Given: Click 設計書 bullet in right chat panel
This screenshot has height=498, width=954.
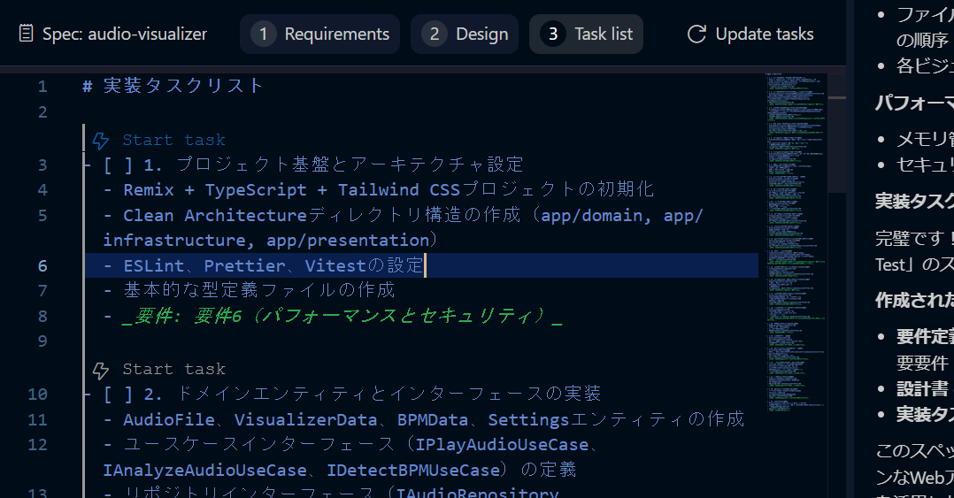Looking at the screenshot, I should pos(922,389).
